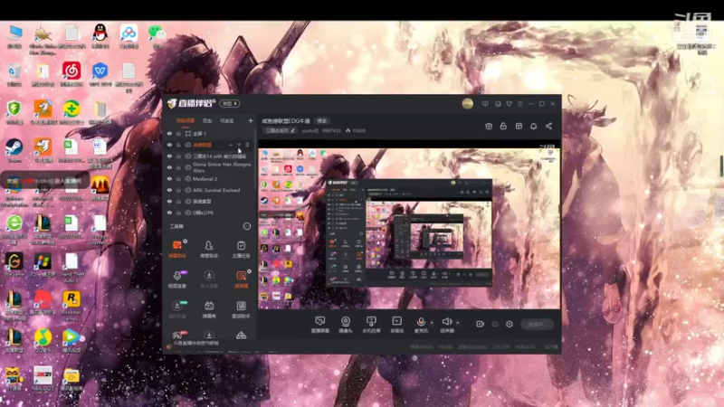Viewport: 724px width, 407px height.
Task: Open the orange filter tool in toolbox
Action: pos(241,279)
